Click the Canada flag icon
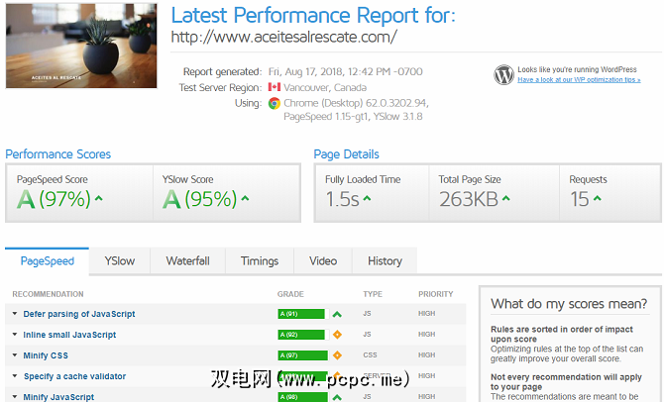Image resolution: width=664 pixels, height=402 pixels. pyautogui.click(x=275, y=87)
